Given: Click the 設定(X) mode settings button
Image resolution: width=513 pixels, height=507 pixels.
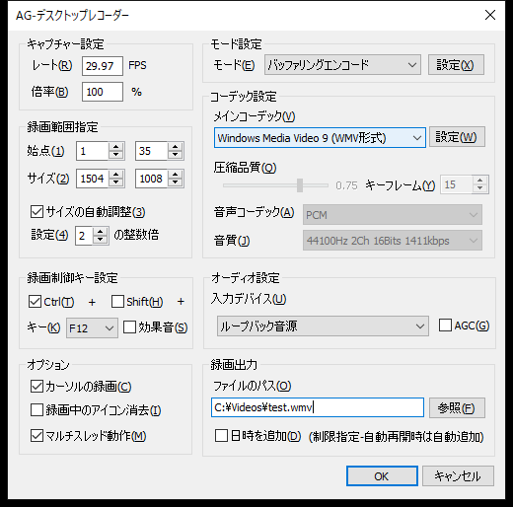Looking at the screenshot, I should pyautogui.click(x=456, y=65).
